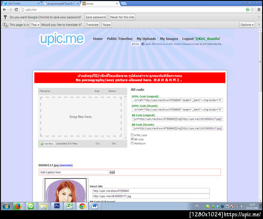Switch to the second browser tab
The image size is (263, 219).
(61, 4)
